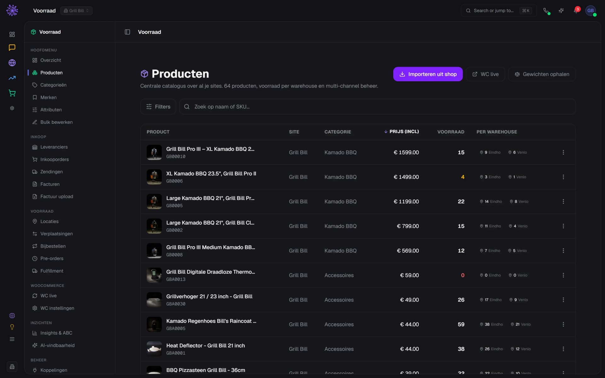Image resolution: width=605 pixels, height=378 pixels.
Task: Open the Filters panel
Action: tap(158, 107)
